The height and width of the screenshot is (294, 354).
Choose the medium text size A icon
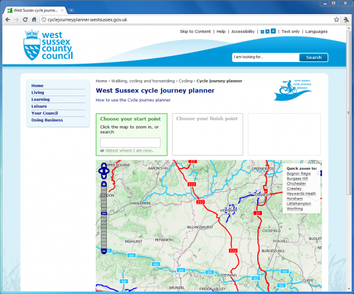(x=267, y=31)
